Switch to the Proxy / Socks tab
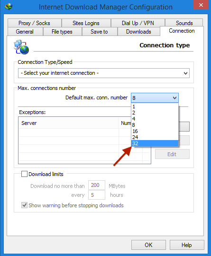Viewport: 211px width, 256px height. (34, 23)
